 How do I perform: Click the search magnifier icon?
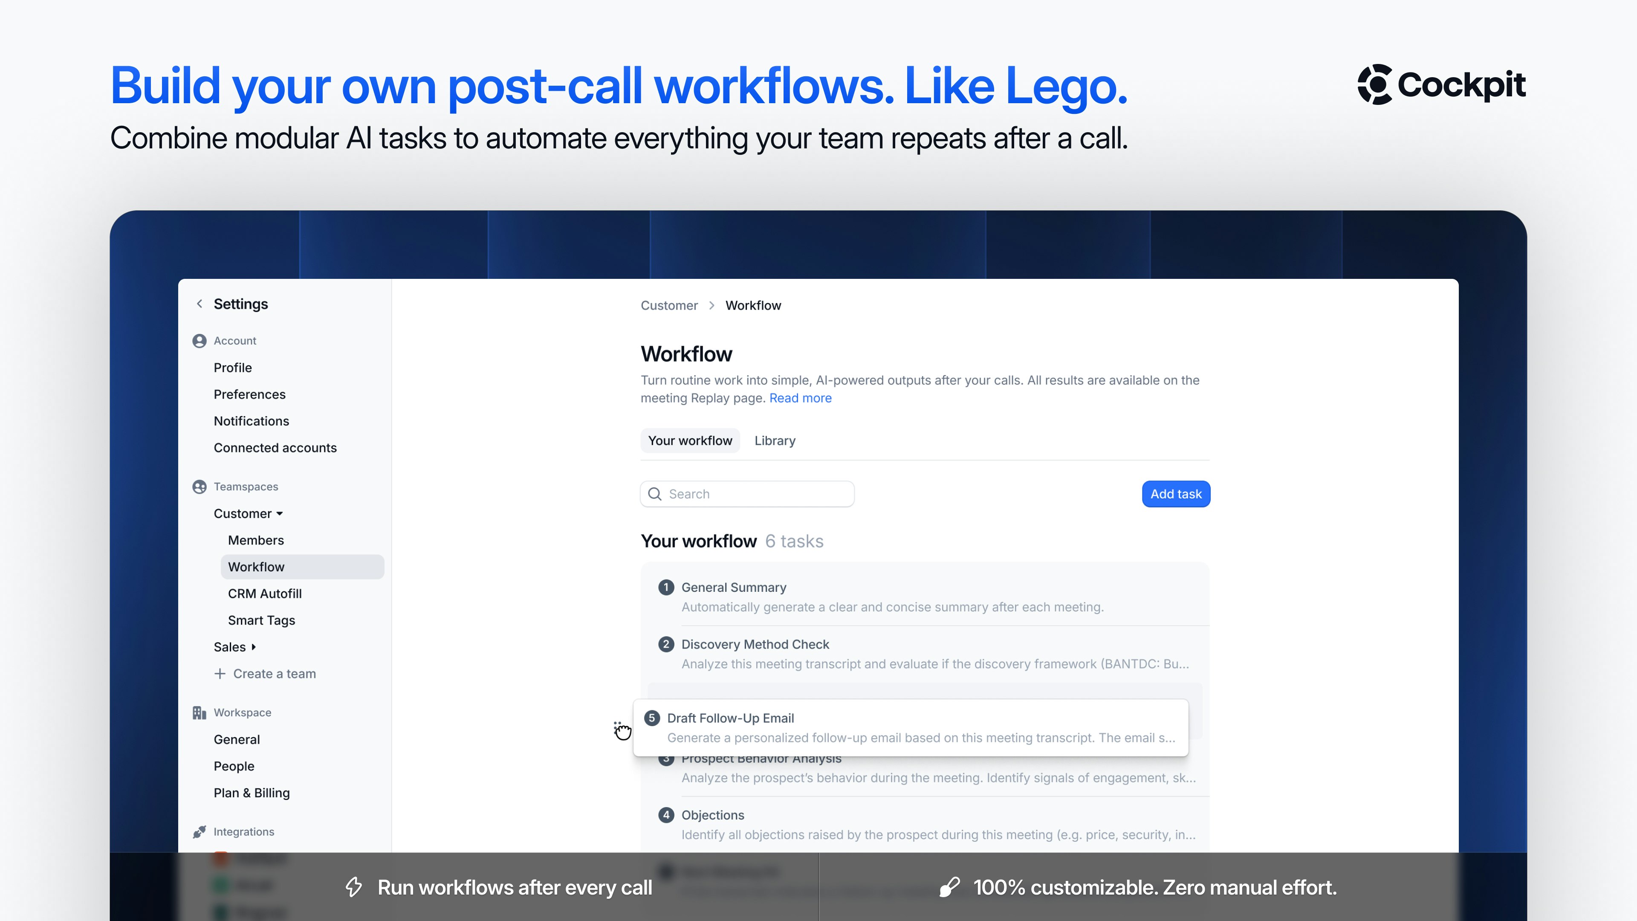tap(654, 494)
